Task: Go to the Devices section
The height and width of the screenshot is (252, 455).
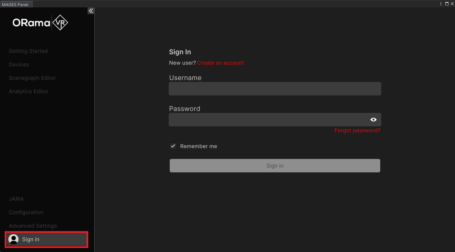Action: (19, 65)
